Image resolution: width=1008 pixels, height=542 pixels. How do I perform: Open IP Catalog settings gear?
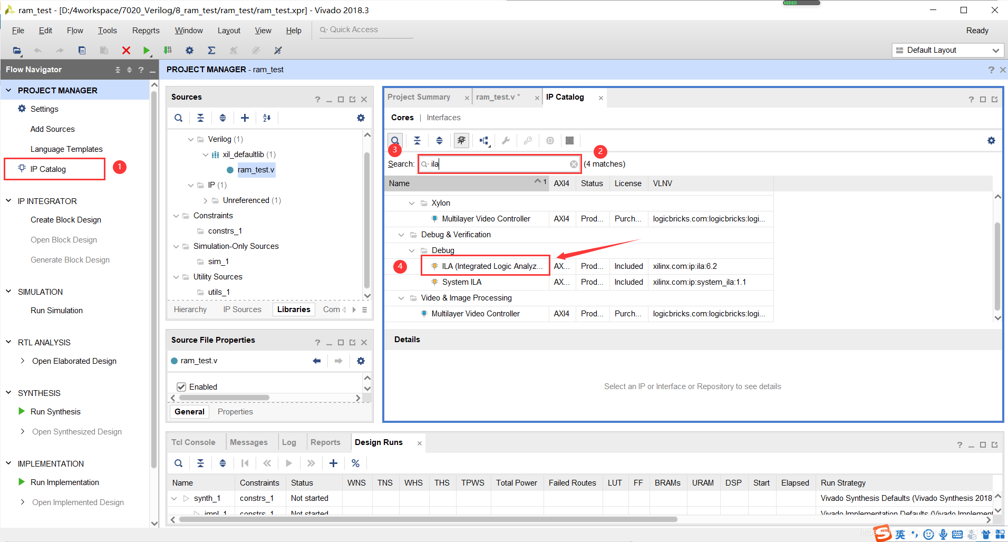click(x=991, y=141)
